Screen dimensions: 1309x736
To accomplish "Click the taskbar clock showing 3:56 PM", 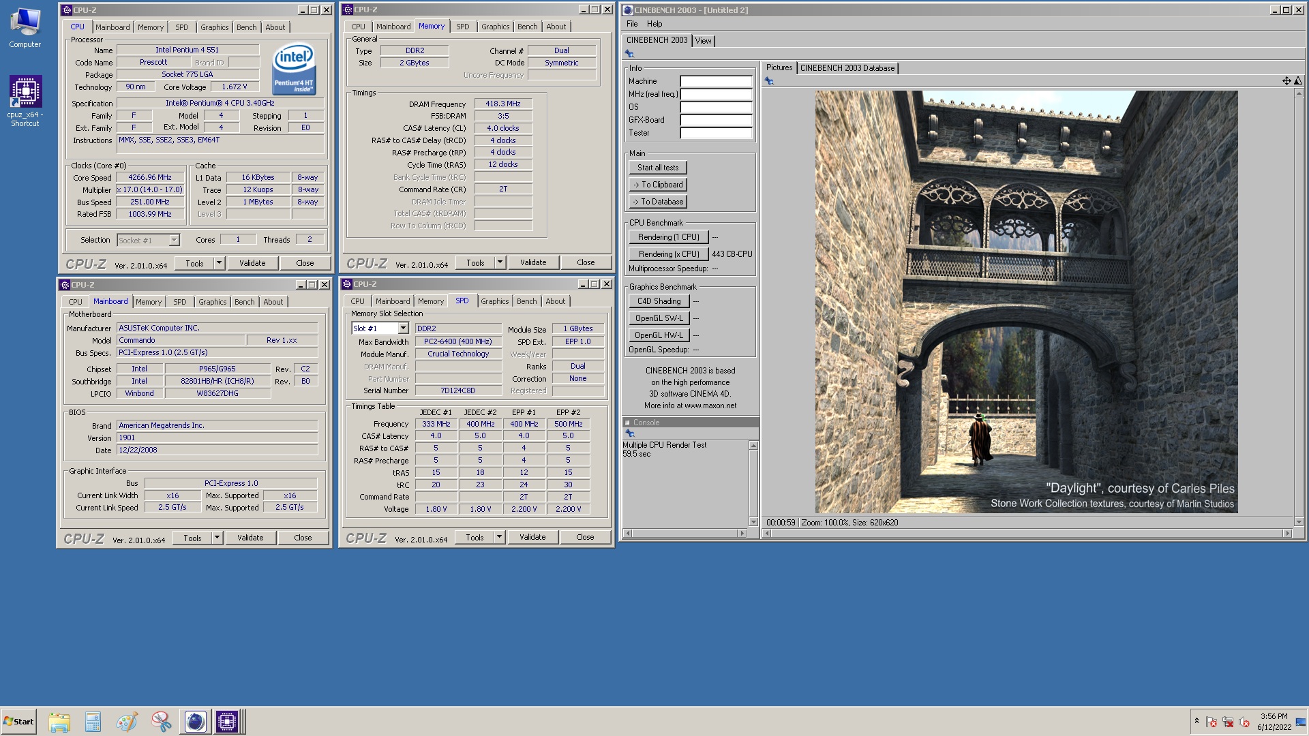I will click(x=1274, y=722).
